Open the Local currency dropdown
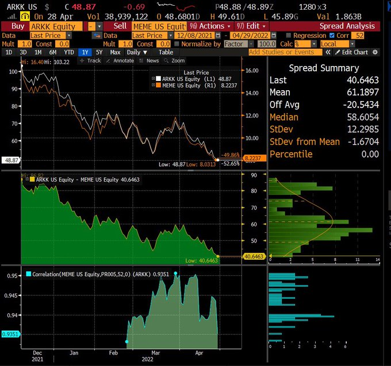The height and width of the screenshot is (366, 391). 352,44
